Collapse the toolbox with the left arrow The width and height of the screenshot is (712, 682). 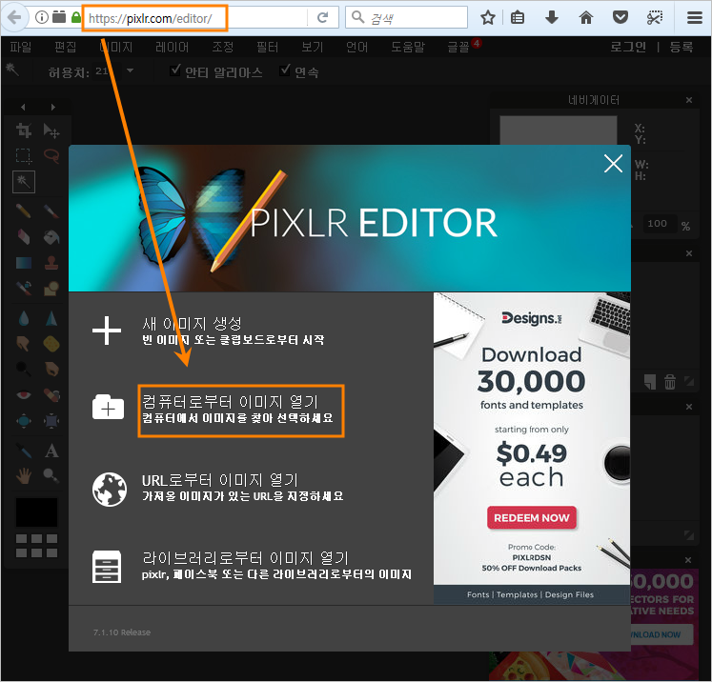[x=23, y=107]
